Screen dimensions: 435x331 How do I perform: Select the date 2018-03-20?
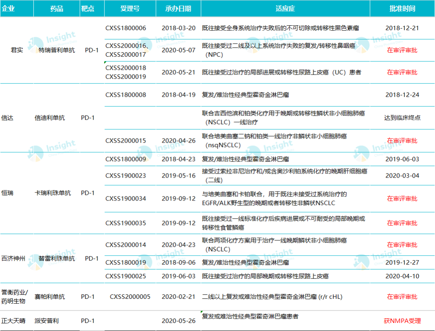point(179,28)
